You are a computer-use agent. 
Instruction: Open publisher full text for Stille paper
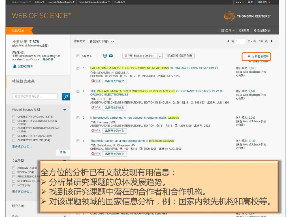114,108
